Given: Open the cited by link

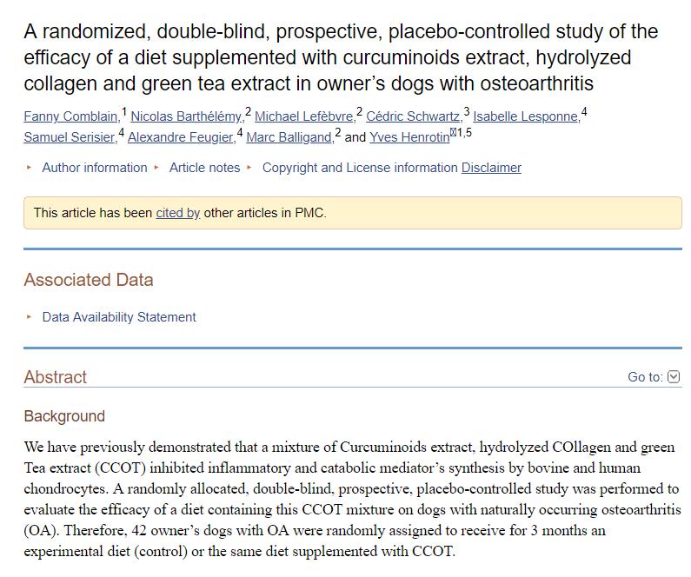Looking at the screenshot, I should [178, 213].
